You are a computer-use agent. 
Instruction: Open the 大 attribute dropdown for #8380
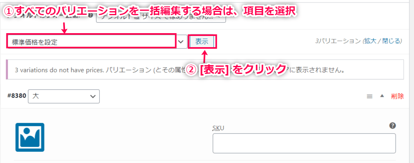click(64, 96)
